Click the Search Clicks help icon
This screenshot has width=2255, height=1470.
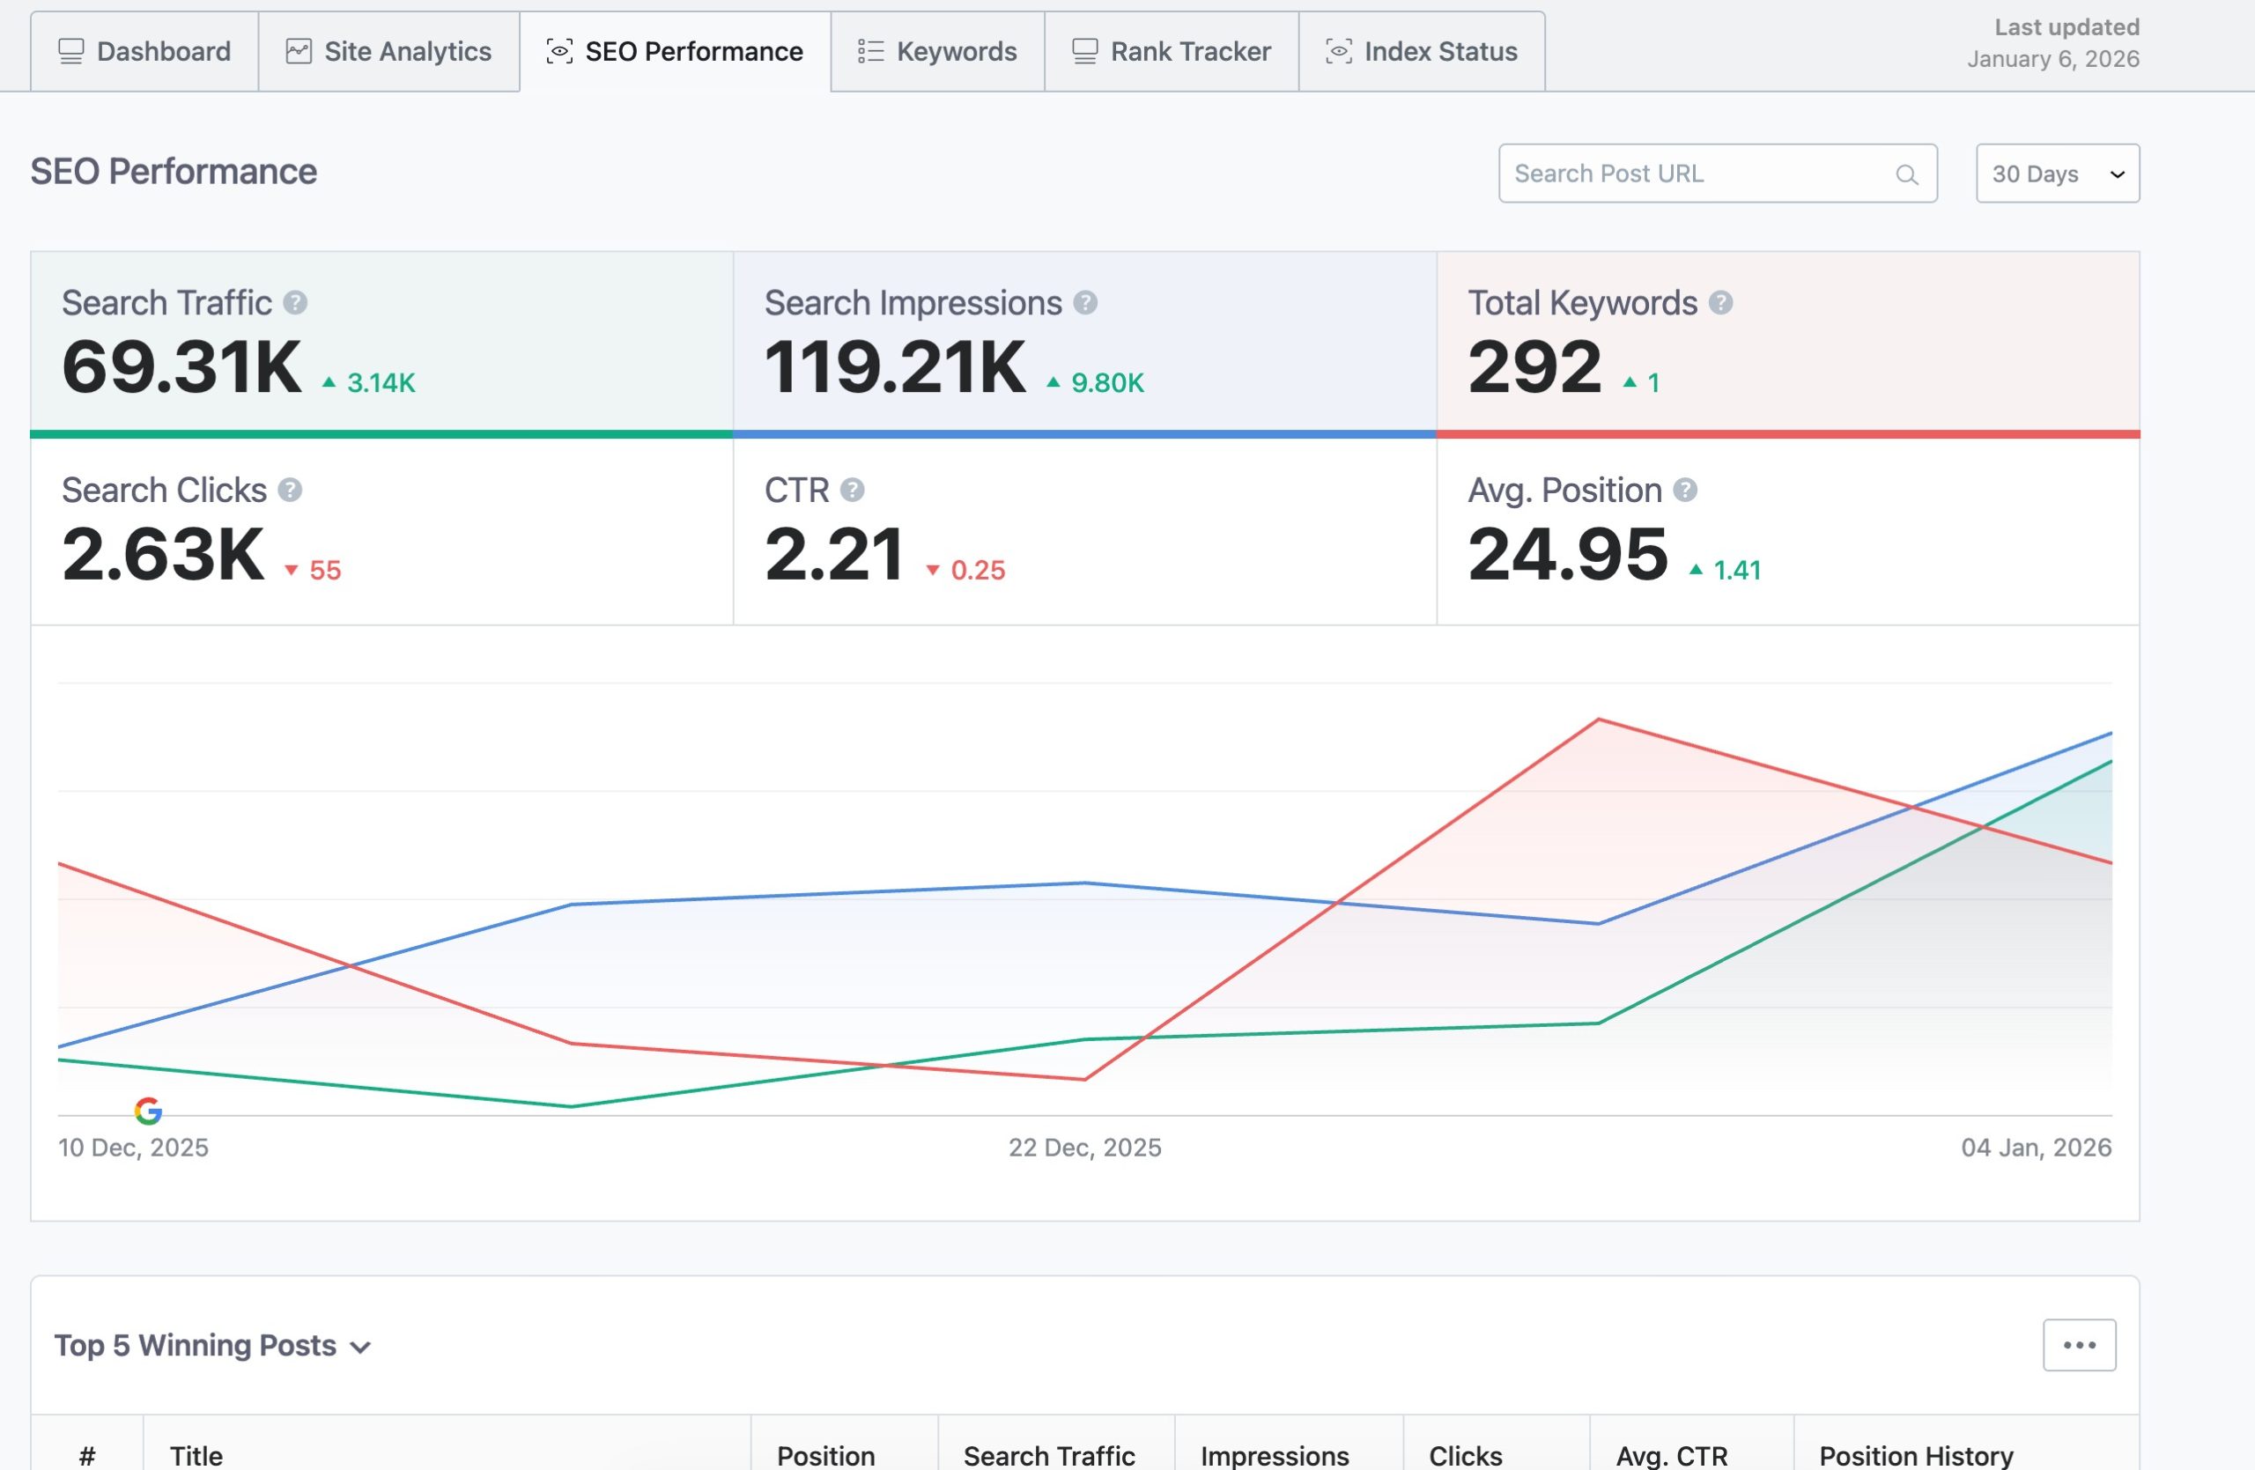[x=291, y=490]
